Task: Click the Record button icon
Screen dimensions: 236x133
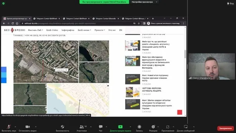Action: (x=139, y=127)
